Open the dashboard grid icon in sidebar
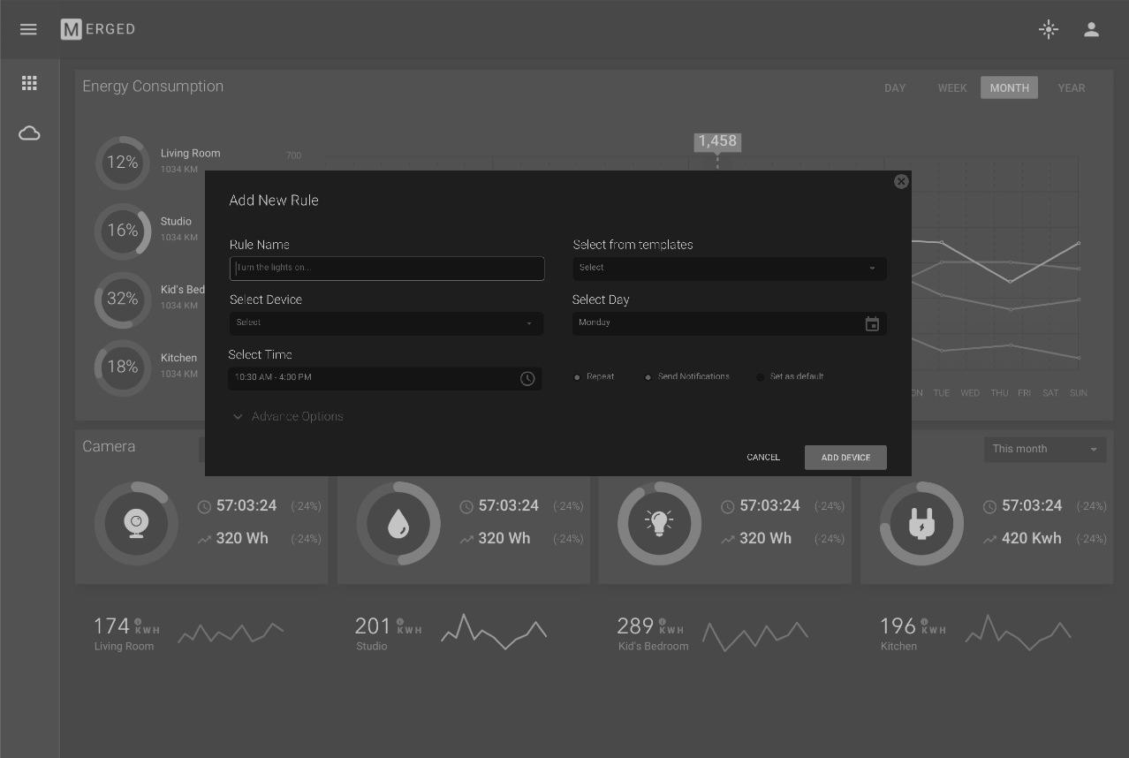The image size is (1129, 758). [29, 83]
